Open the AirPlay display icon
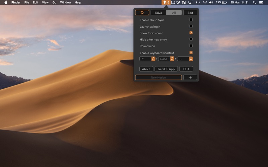This screenshot has width=268, height=167. point(190,2)
